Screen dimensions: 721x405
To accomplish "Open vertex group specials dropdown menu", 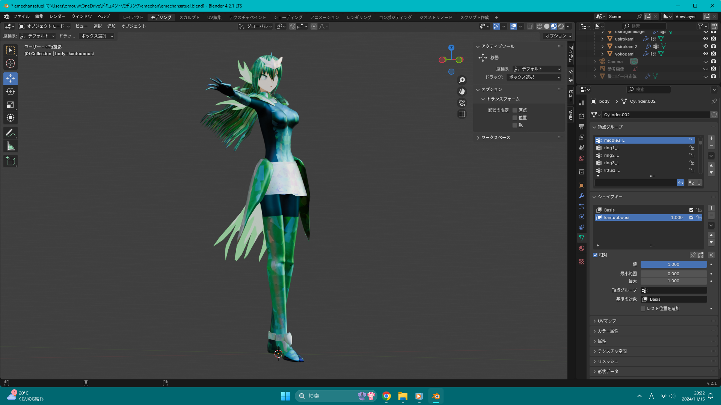I will (711, 156).
